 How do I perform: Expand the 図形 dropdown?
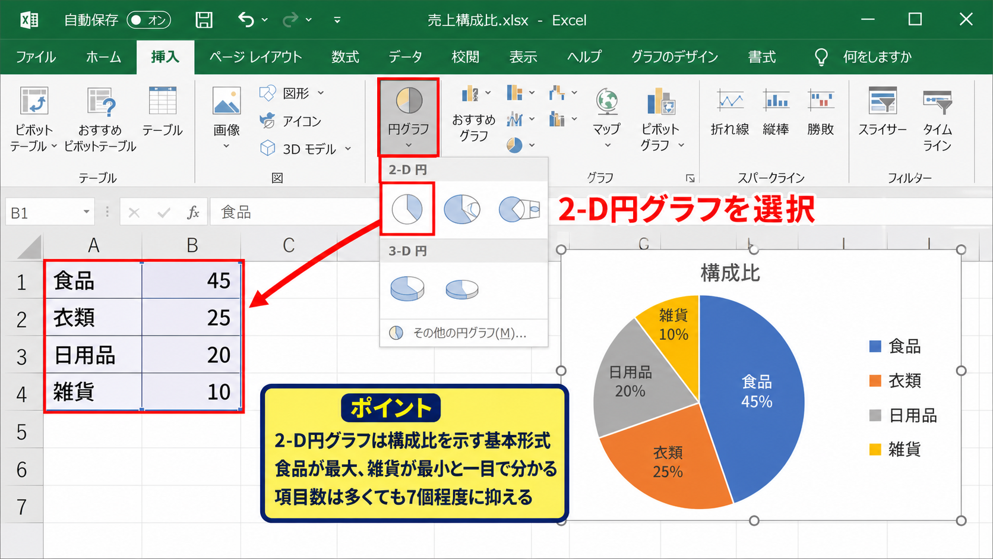(321, 93)
